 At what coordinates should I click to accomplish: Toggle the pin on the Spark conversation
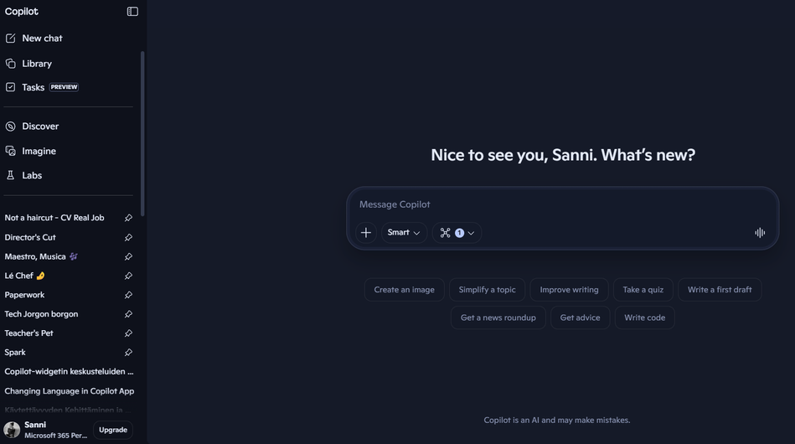(128, 352)
